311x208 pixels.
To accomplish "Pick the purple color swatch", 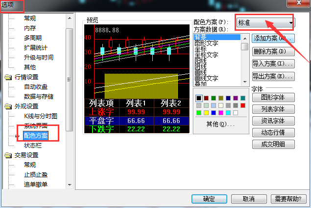I will [x=236, y=98].
